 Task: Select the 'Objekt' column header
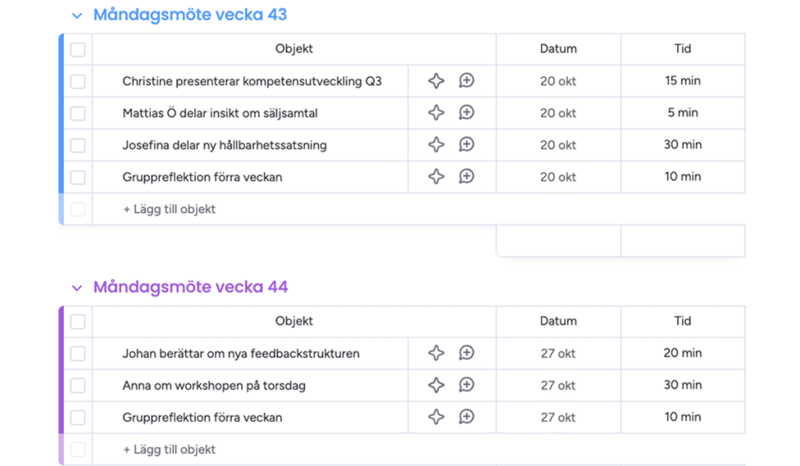(293, 48)
